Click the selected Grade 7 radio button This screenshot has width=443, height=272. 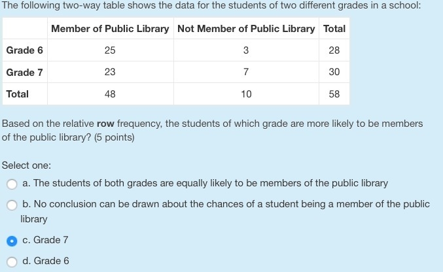coord(12,241)
